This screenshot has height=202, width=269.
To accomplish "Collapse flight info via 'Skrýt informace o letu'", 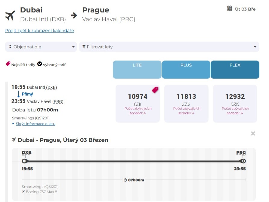I will (36, 124).
